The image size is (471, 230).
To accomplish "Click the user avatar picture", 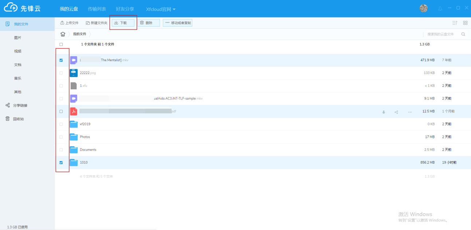I will click(424, 8).
